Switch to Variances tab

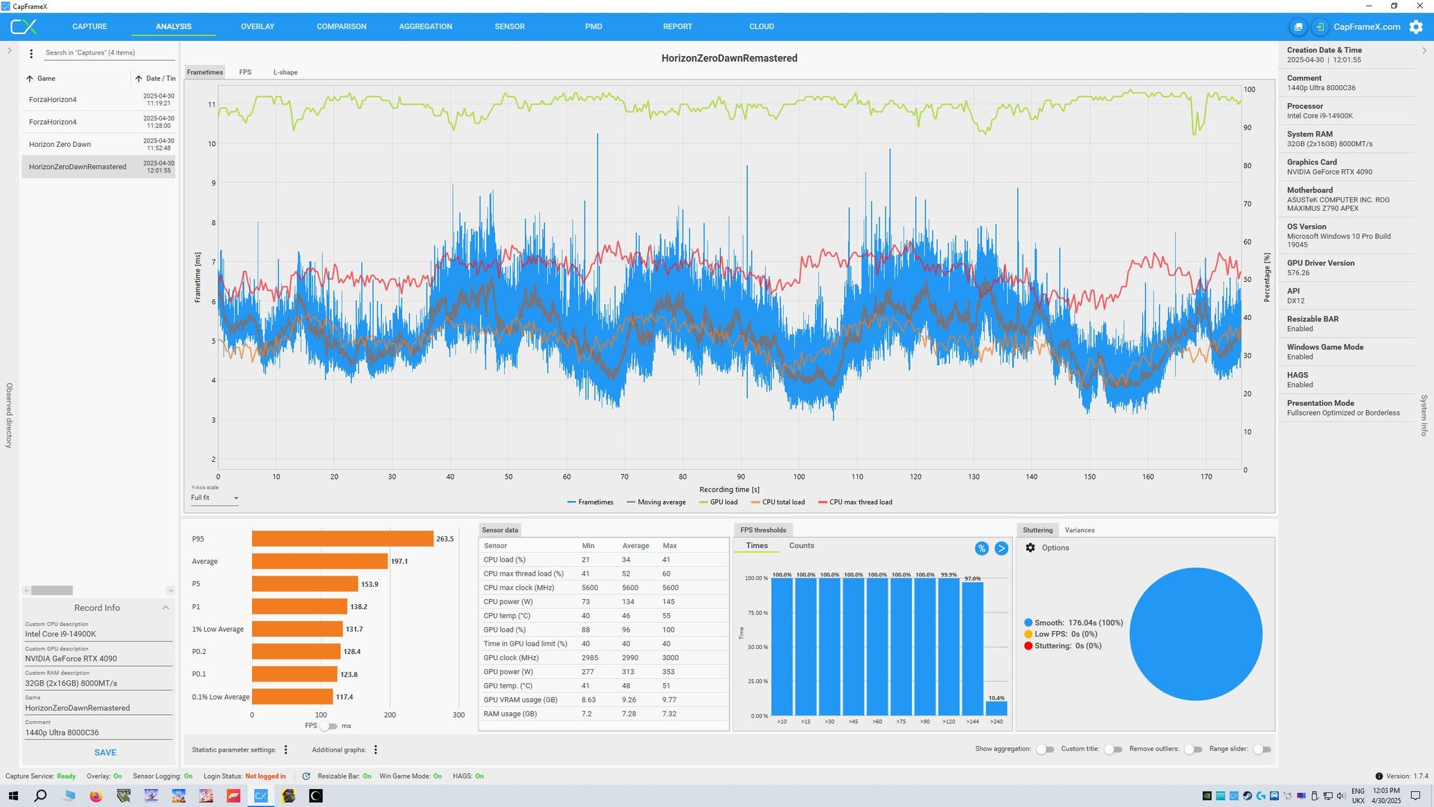click(x=1079, y=531)
